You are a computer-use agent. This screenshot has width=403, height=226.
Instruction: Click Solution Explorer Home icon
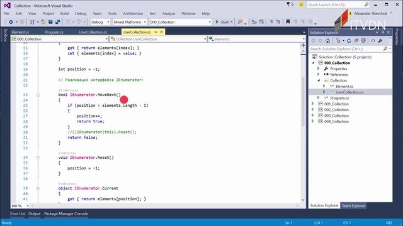pos(327,41)
